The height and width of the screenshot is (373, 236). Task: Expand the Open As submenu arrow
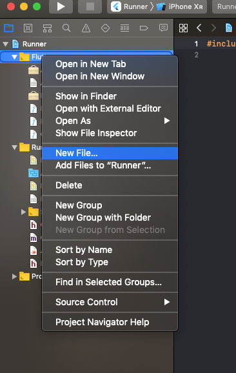[167, 121]
